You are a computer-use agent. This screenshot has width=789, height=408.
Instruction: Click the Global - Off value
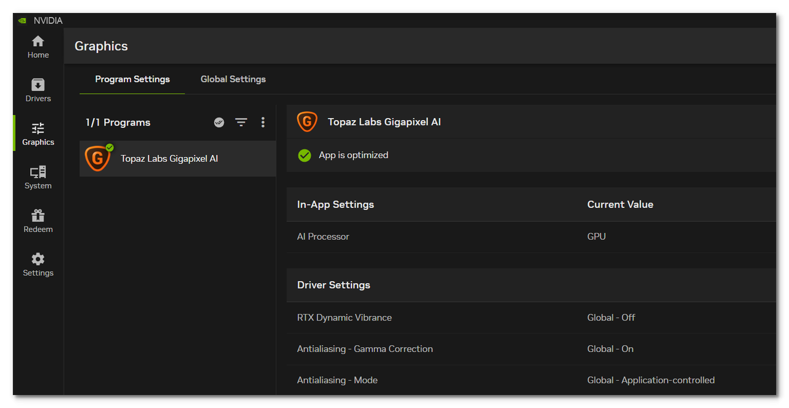[611, 318]
